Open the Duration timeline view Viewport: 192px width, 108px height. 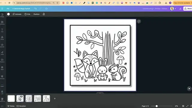click(x=21, y=106)
